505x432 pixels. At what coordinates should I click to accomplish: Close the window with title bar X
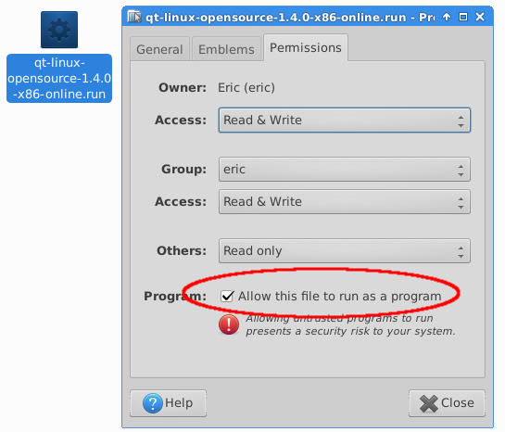[480, 17]
